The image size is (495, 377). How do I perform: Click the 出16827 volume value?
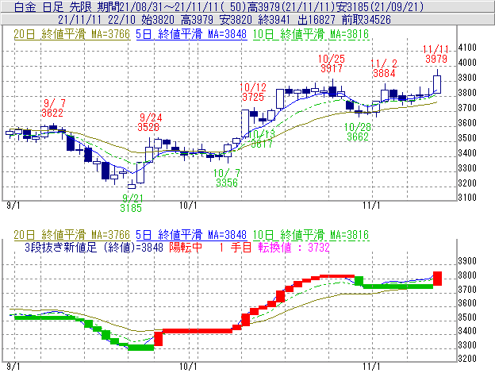click(316, 20)
